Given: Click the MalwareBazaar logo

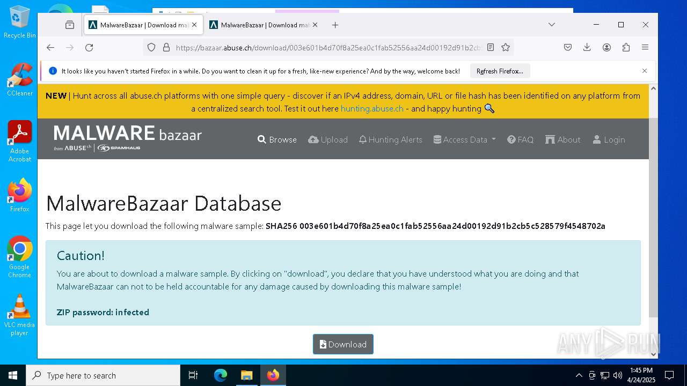Looking at the screenshot, I should (128, 138).
